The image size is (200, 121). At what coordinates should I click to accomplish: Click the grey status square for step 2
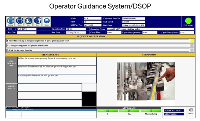tap(192, 45)
